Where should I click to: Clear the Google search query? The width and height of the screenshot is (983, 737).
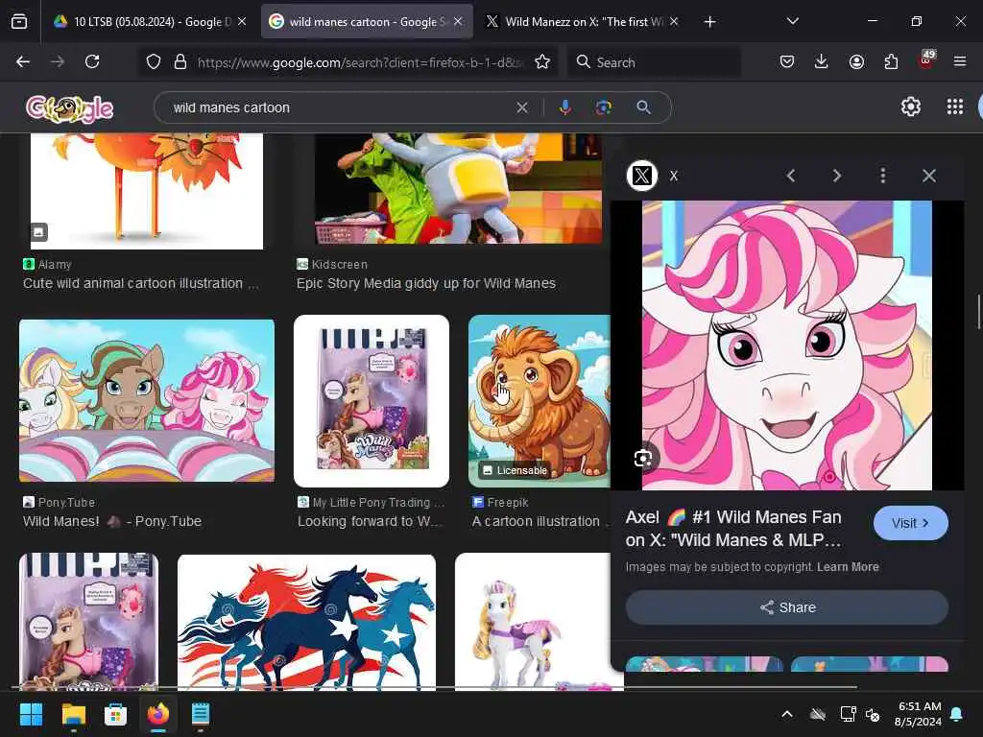coord(521,107)
